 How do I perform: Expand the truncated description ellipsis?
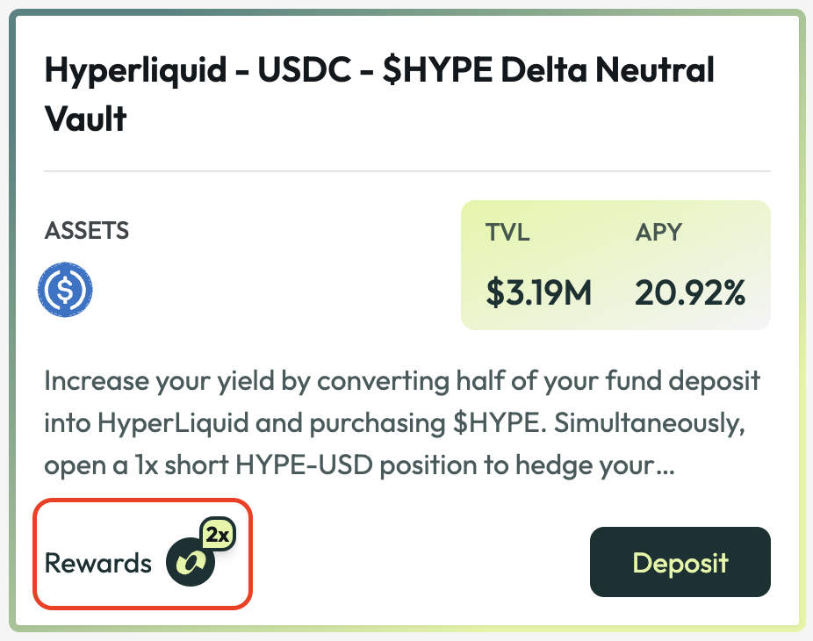click(664, 465)
